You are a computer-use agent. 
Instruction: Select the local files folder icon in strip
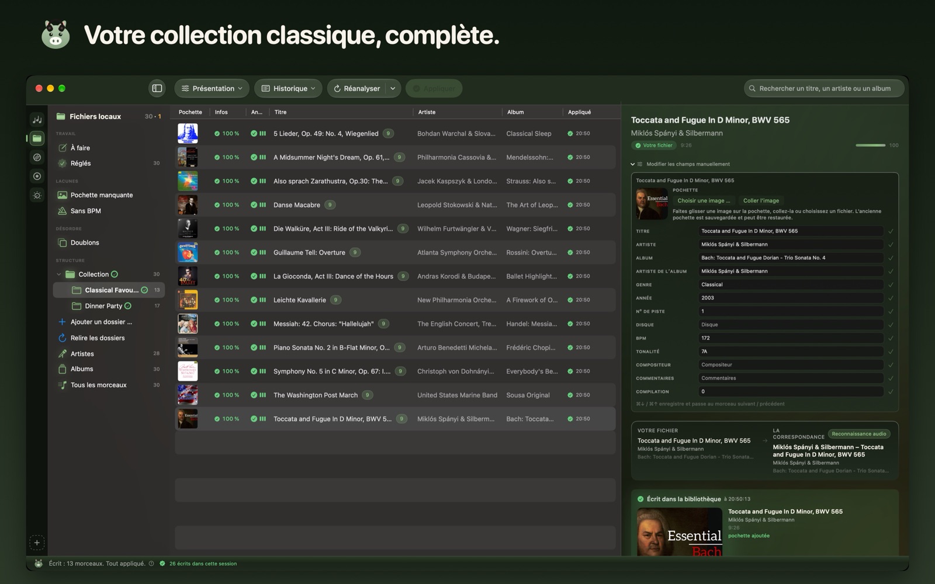tap(37, 138)
